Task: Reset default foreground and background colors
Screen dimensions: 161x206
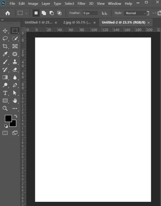Action: [x=6, y=126]
